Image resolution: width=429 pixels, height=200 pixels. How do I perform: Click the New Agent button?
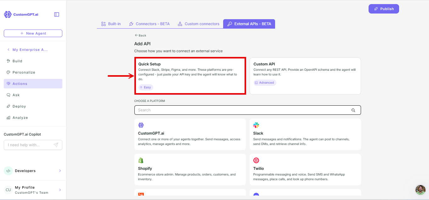click(x=33, y=33)
